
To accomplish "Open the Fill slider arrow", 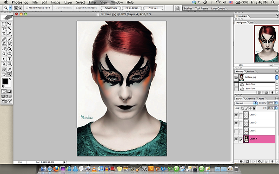I will pyautogui.click(x=276, y=108).
